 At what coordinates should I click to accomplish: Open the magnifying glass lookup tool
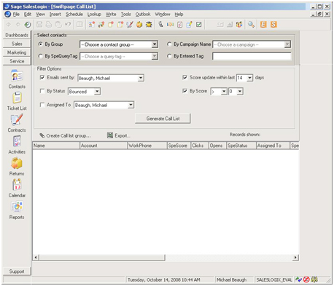click(251, 24)
